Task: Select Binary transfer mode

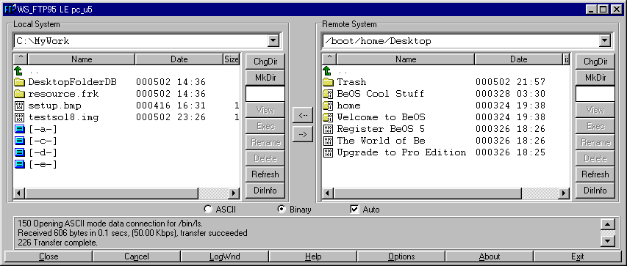Action: point(282,209)
